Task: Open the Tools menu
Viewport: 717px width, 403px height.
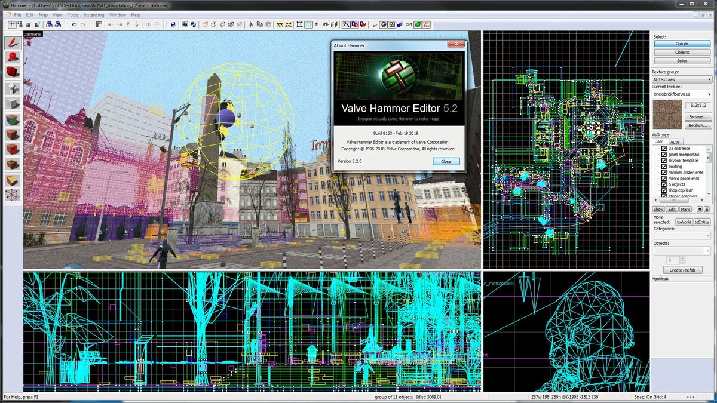Action: click(73, 14)
